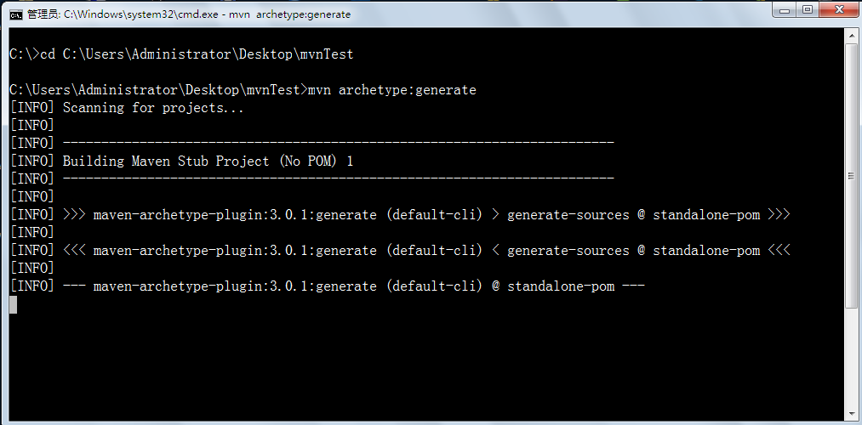Click the scrollbar up arrow
The width and height of the screenshot is (862, 425).
852,36
